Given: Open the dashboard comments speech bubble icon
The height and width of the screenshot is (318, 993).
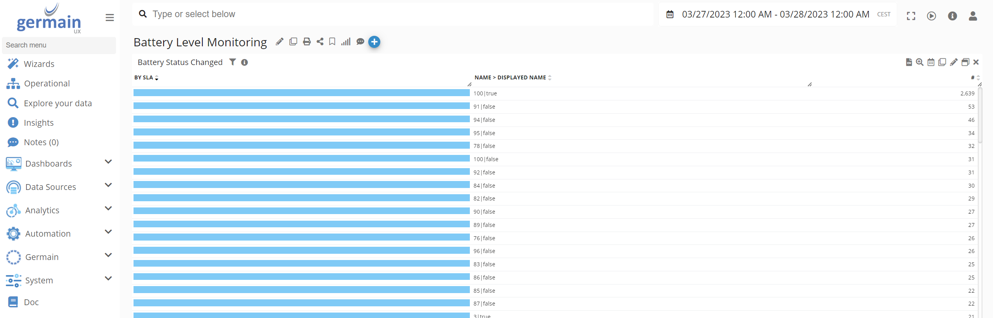Looking at the screenshot, I should click(x=360, y=42).
